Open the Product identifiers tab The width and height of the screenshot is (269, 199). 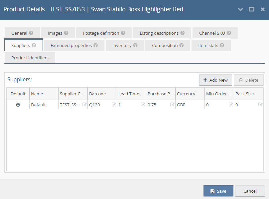tap(30, 58)
